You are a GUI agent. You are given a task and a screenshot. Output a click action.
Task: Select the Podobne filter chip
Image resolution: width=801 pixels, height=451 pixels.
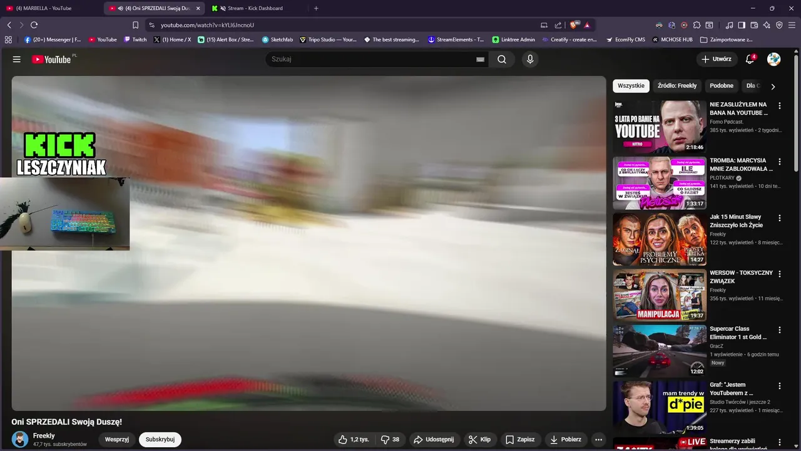722,86
